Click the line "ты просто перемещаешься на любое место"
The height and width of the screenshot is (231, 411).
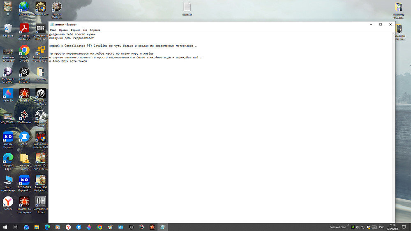[x=102, y=53]
